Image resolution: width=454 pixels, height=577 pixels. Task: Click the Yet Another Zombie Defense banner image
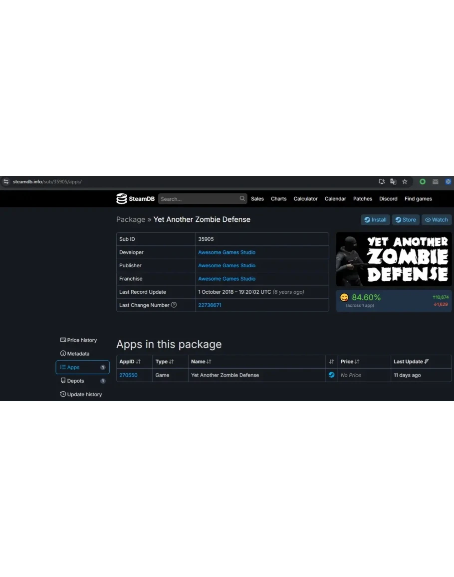point(394,259)
